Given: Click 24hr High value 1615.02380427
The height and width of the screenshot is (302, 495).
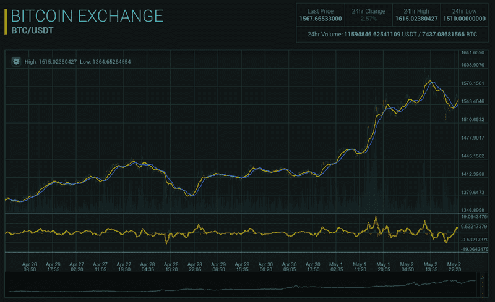Looking at the screenshot, I should [416, 19].
